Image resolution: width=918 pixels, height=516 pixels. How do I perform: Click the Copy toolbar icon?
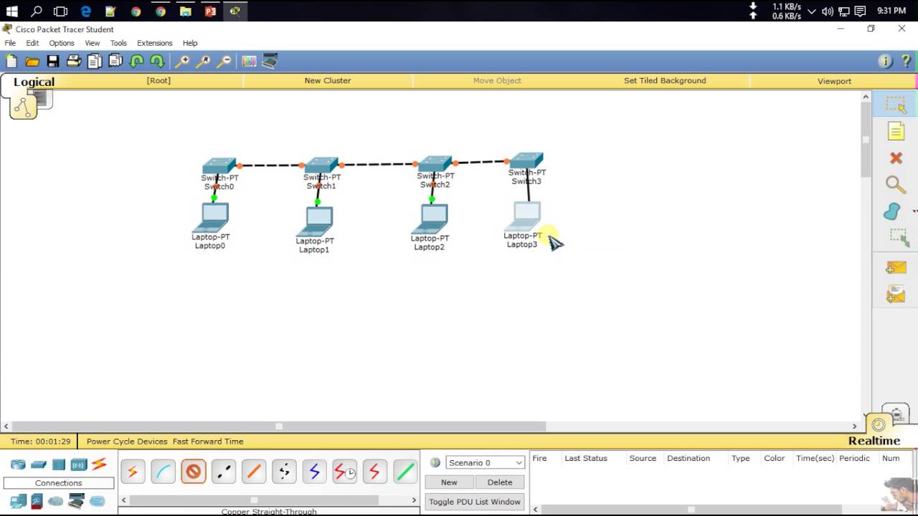(x=95, y=62)
